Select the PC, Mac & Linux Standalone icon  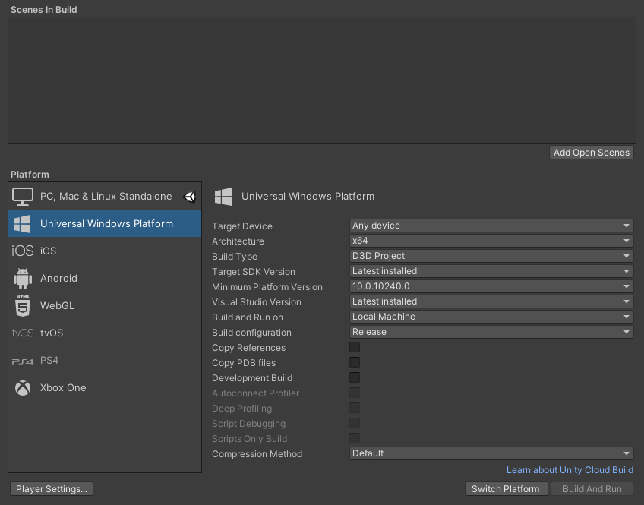tap(23, 196)
